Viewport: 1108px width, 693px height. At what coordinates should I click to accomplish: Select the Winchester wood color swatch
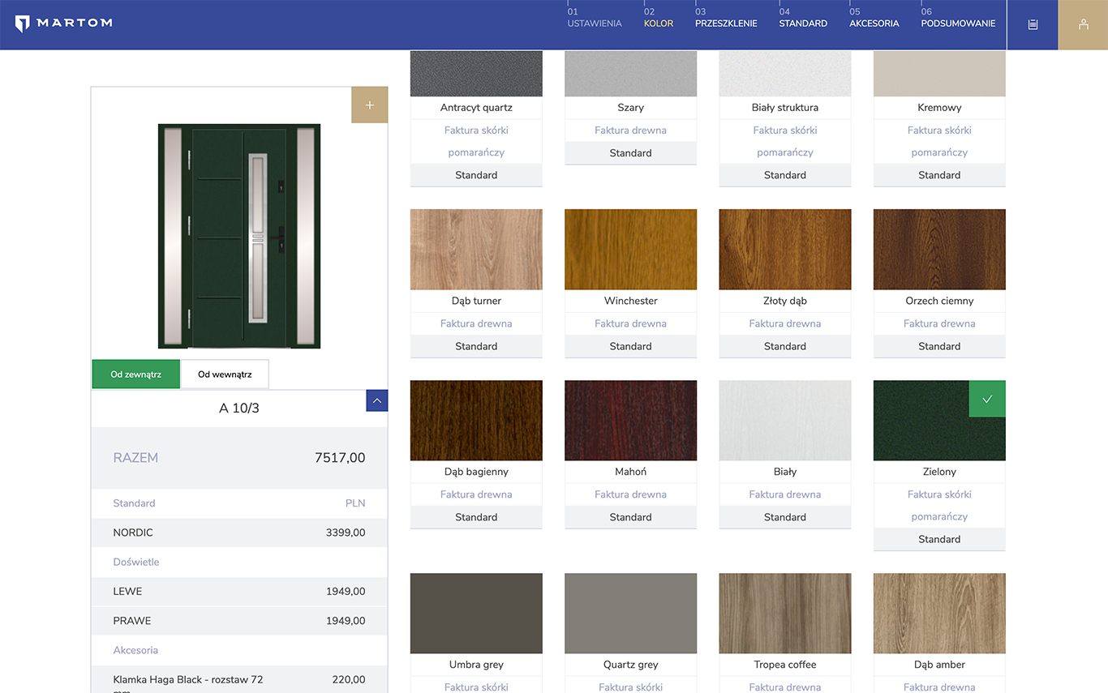pyautogui.click(x=630, y=250)
